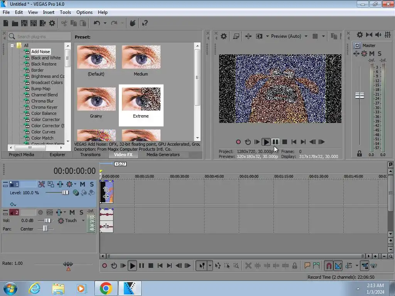395x296 pixels.
Task: Open the Split Screen View dropdown arrow
Action: (267, 36)
